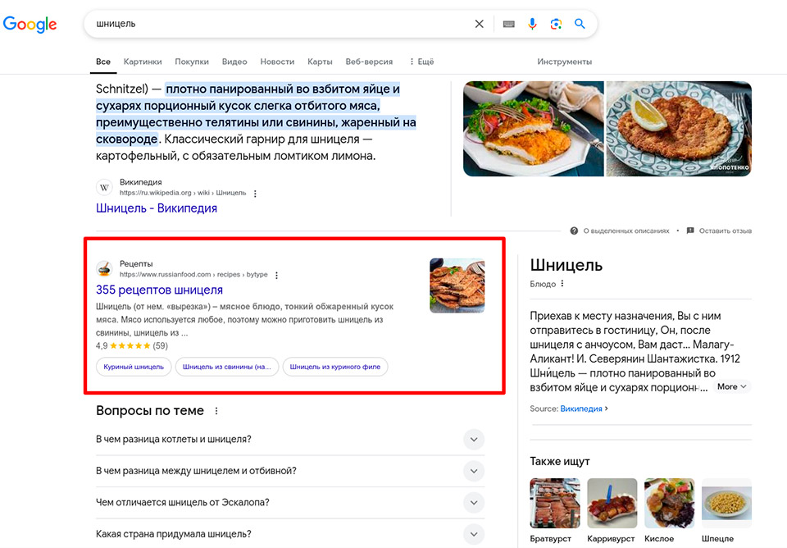Open the Шпецле related search thumbnail

coord(727,504)
